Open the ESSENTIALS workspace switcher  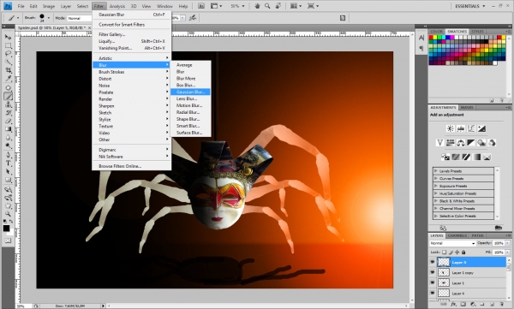[x=469, y=6]
